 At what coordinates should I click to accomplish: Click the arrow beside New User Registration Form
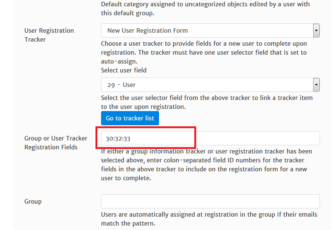(316, 30)
